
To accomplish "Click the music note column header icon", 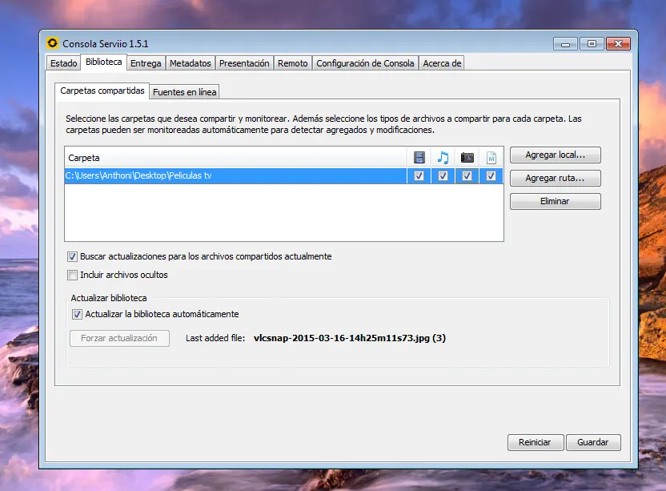I will click(x=443, y=158).
